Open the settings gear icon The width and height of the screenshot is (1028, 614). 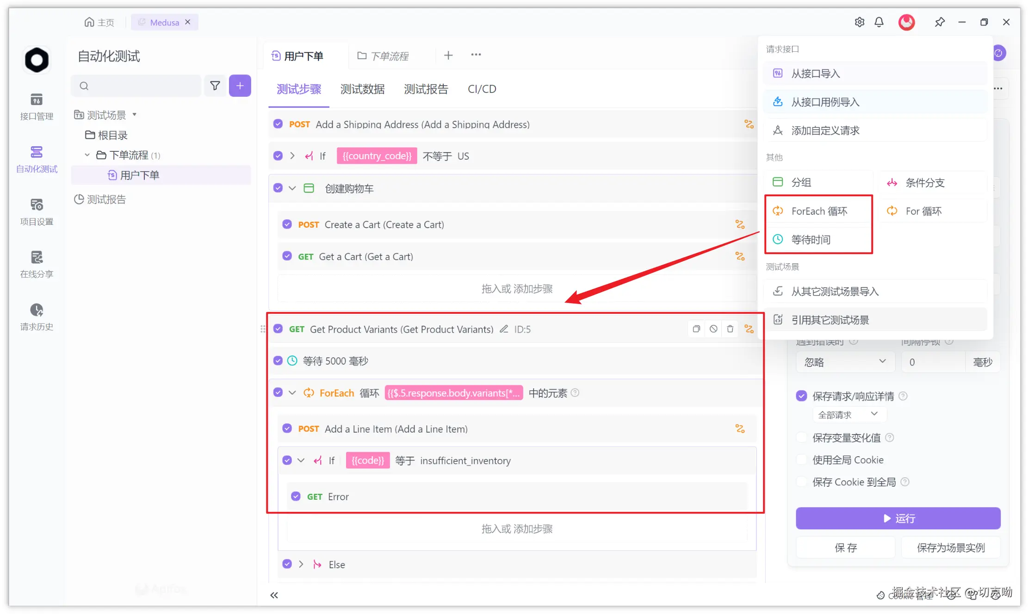[x=859, y=22]
